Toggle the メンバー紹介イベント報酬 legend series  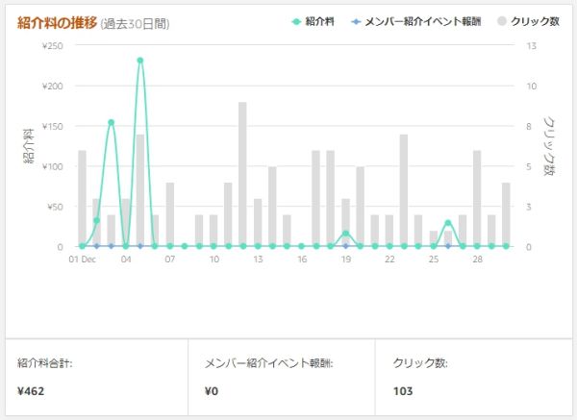(416, 22)
